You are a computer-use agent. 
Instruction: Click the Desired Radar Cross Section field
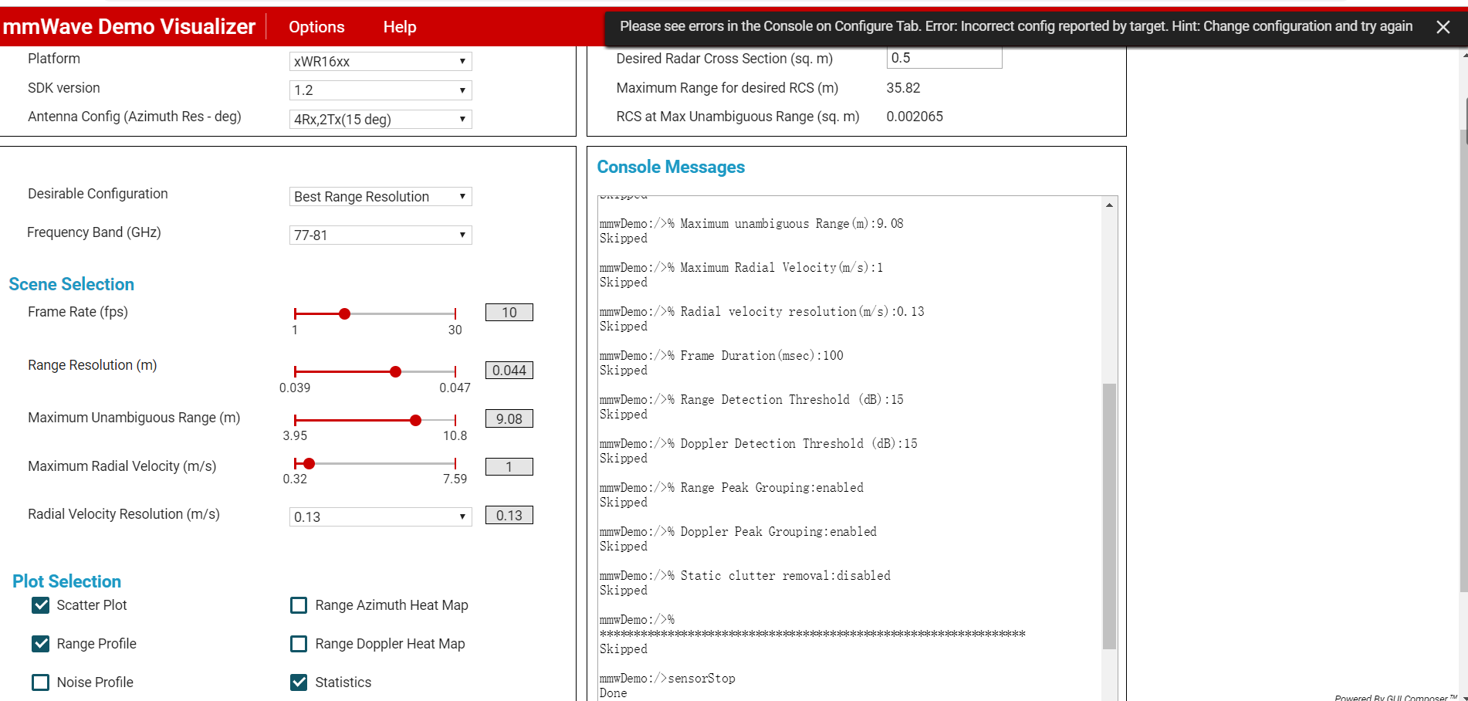click(945, 58)
